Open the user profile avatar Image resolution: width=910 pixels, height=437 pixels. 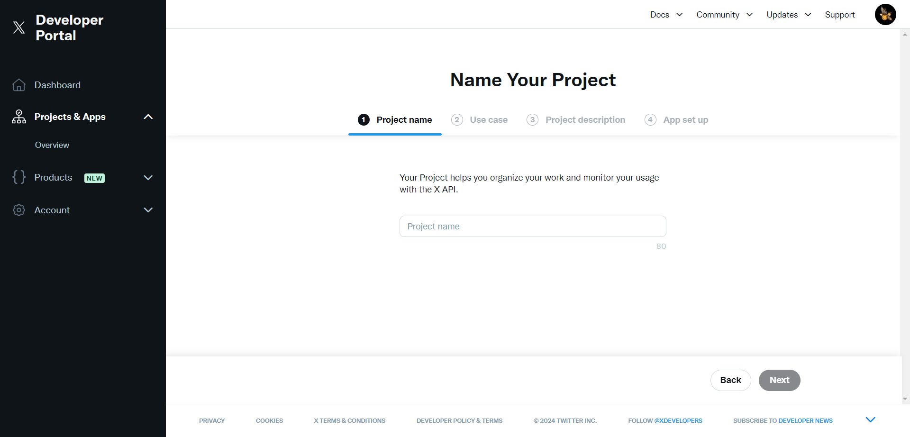tap(885, 15)
